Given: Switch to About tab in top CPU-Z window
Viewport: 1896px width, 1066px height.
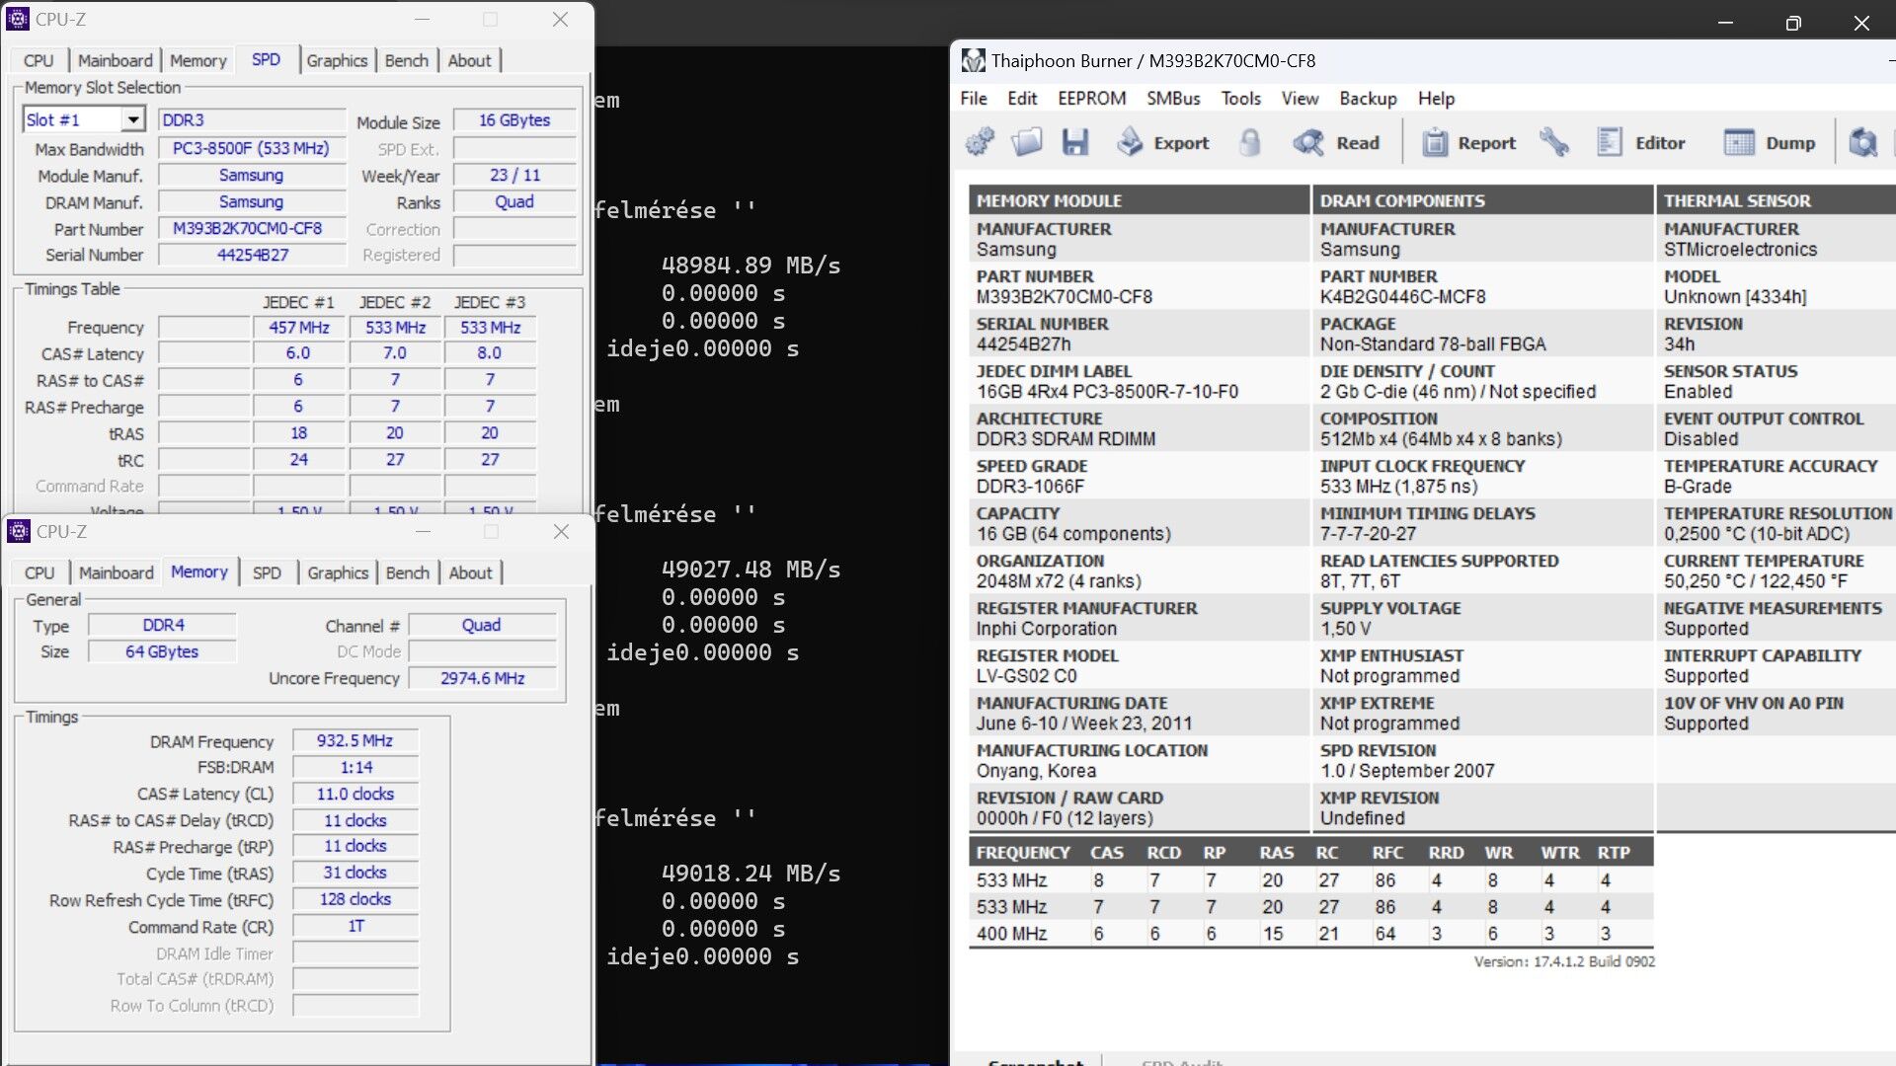Looking at the screenshot, I should [x=469, y=60].
